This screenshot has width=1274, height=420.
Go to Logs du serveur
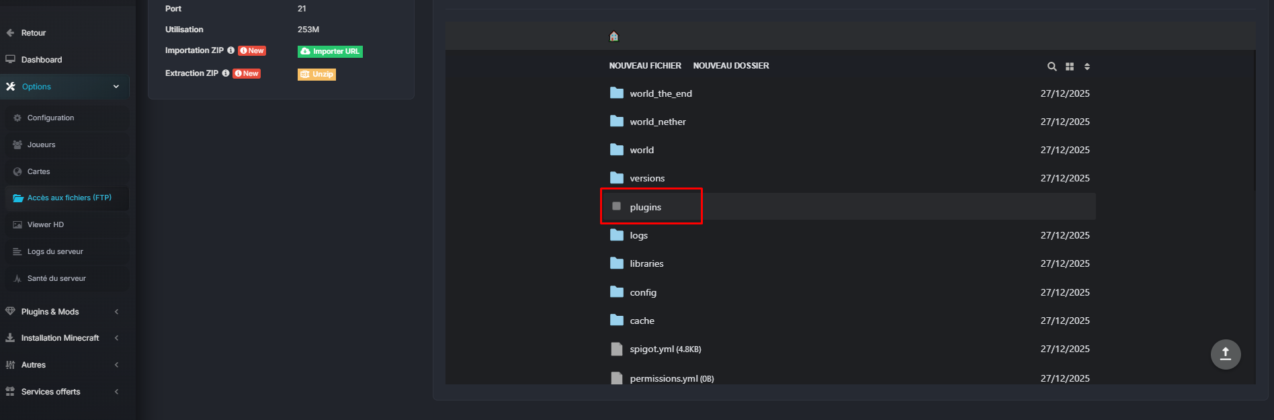click(55, 251)
